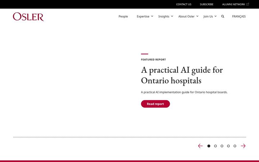Open the People page
This screenshot has height=162, width=259.
[123, 16]
